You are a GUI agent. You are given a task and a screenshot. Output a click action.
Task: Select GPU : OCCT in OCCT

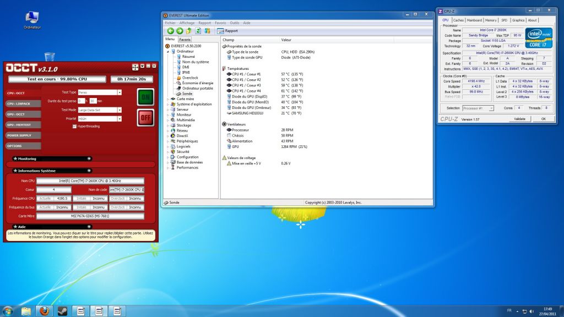(23, 114)
